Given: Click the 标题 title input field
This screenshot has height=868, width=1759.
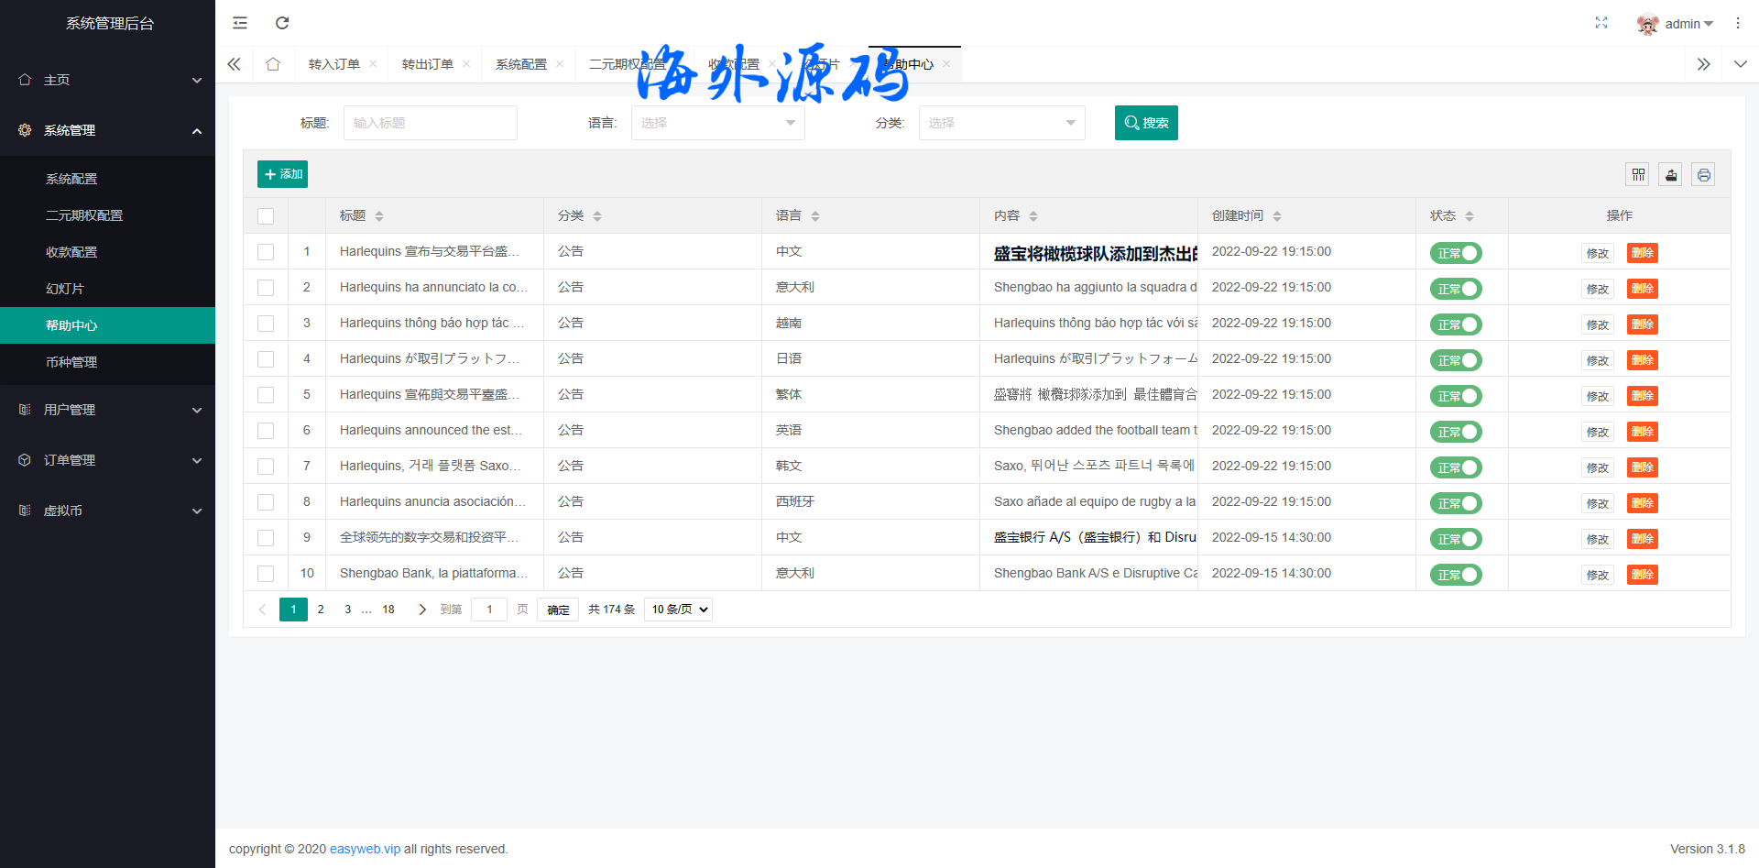Looking at the screenshot, I should pos(430,123).
